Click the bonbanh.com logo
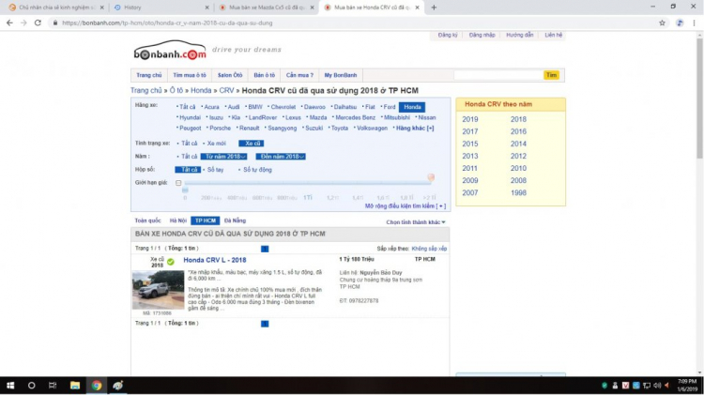The height and width of the screenshot is (395, 704). pyautogui.click(x=170, y=51)
